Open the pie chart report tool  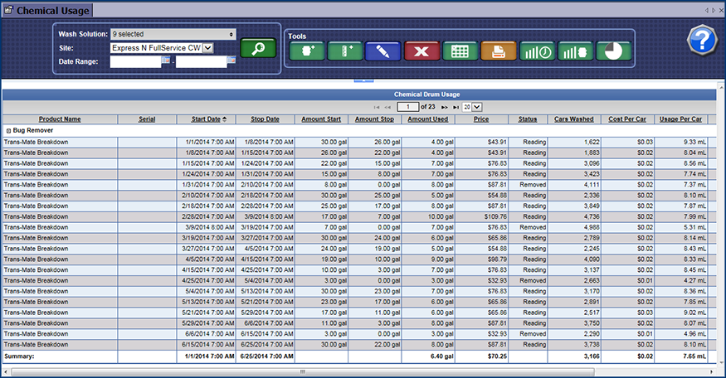click(x=614, y=51)
